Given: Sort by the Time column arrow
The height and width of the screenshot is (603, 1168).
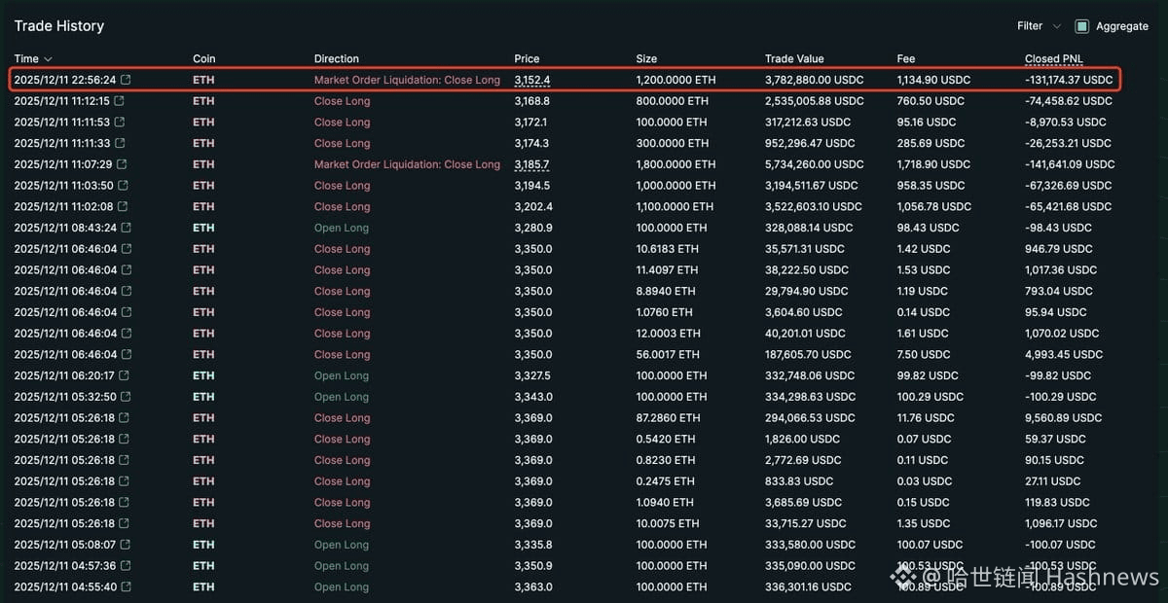Looking at the screenshot, I should point(48,59).
